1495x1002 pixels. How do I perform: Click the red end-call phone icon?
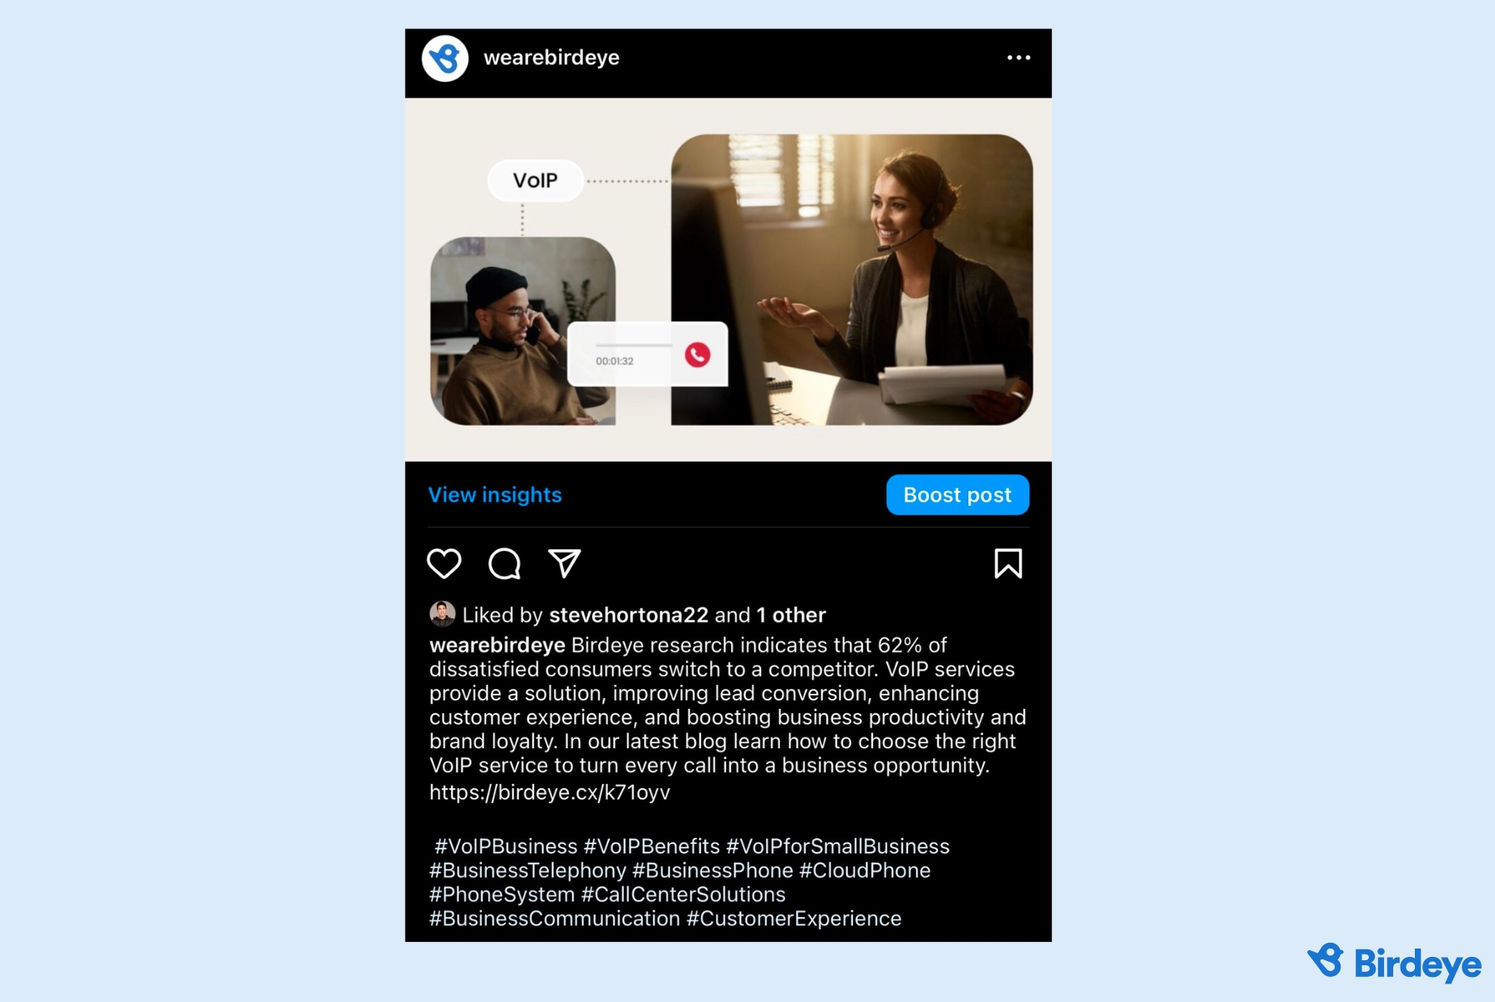[698, 355]
